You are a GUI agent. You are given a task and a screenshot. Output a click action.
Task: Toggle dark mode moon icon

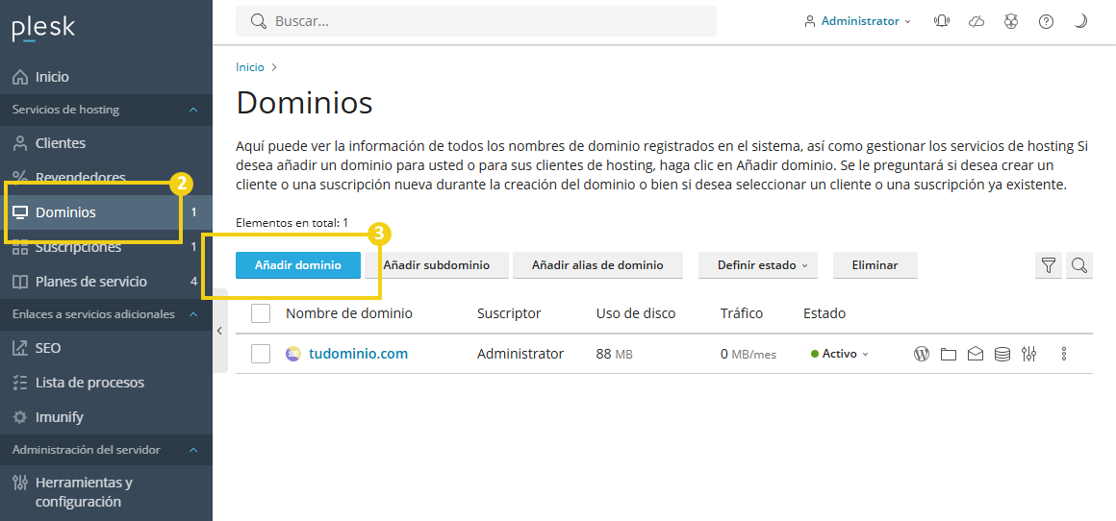[x=1080, y=21]
